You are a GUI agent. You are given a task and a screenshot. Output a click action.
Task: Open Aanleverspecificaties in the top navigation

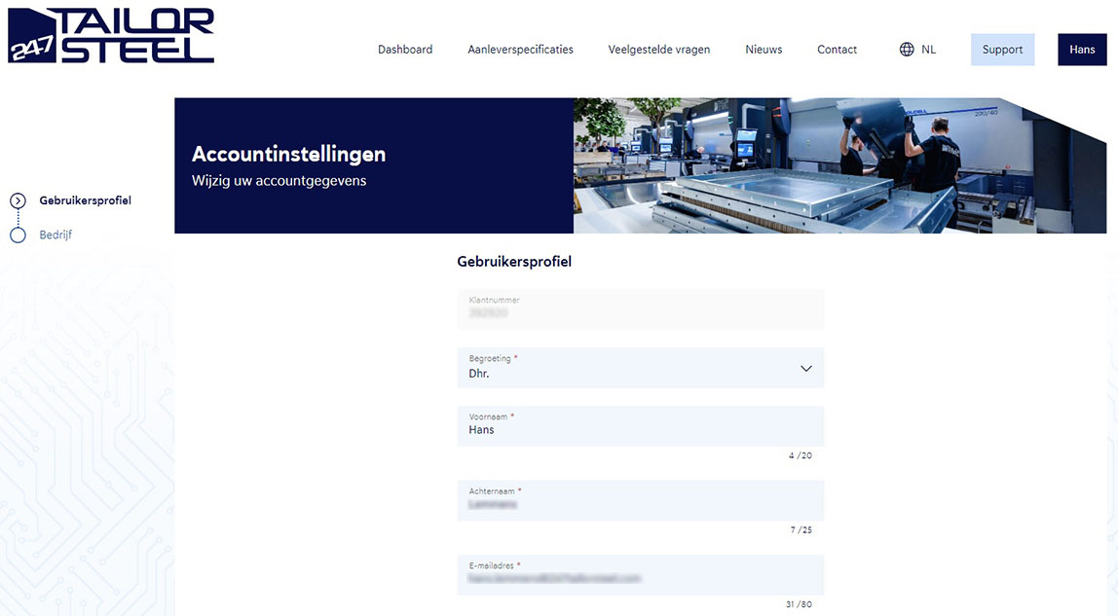(x=520, y=50)
